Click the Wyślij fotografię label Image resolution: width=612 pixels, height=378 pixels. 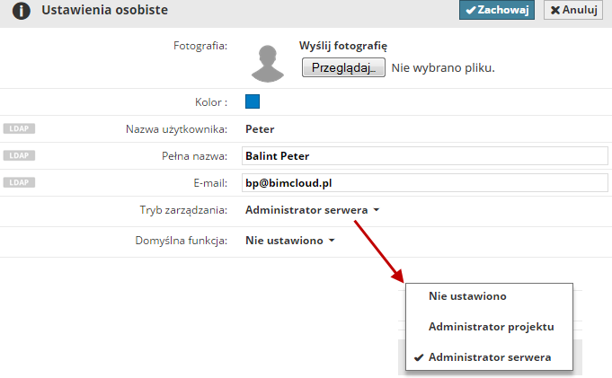coord(343,46)
